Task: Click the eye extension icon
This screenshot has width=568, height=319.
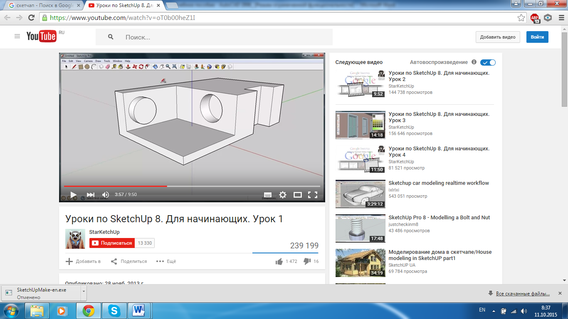Action: [x=548, y=18]
